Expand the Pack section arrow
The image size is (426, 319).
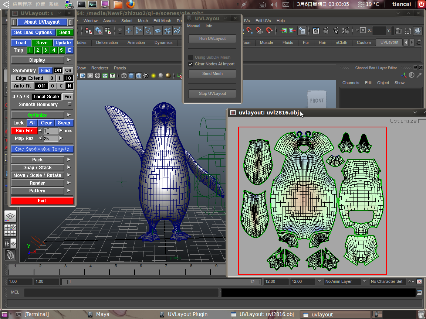tap(69, 159)
